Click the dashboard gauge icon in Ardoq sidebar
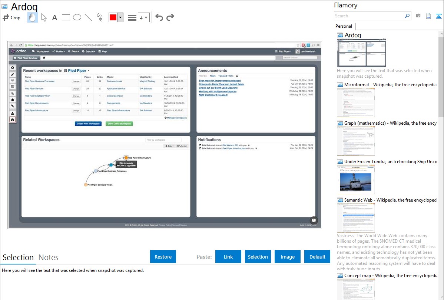Viewport: 444px width, 300px height. point(13,119)
